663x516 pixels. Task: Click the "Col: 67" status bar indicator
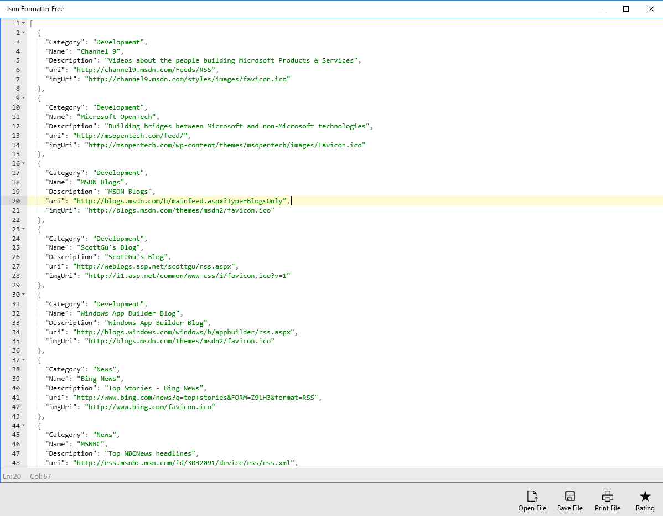(x=40, y=476)
